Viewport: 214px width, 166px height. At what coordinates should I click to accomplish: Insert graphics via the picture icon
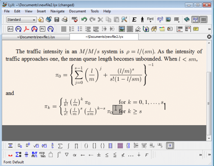click(168, 20)
